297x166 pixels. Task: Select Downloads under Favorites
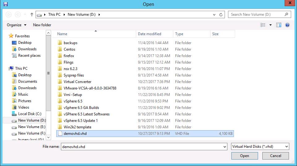(x=28, y=49)
